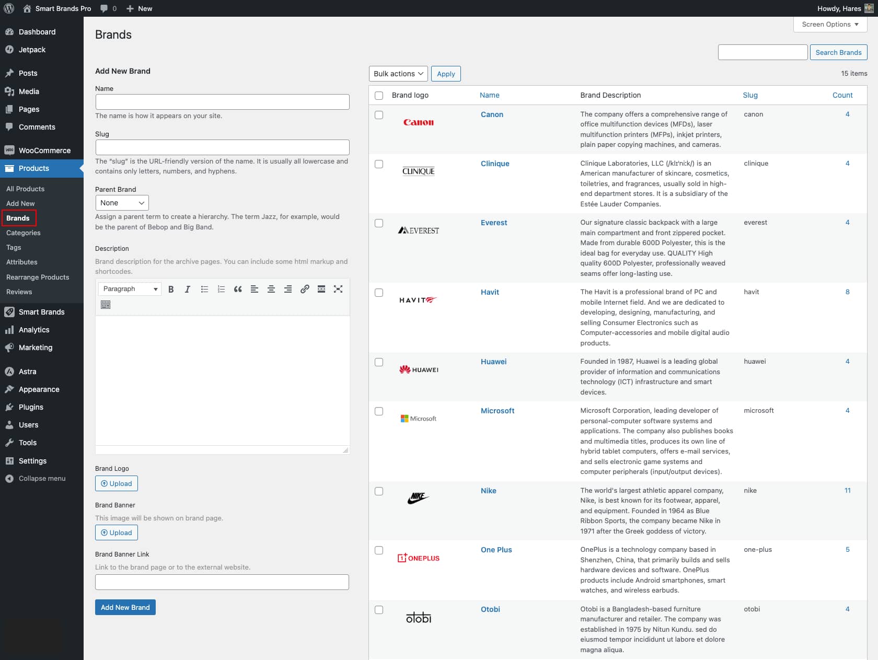Open All Products submenu item
The width and height of the screenshot is (878, 660).
[25, 189]
